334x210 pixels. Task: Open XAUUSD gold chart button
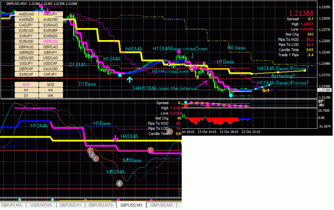point(51,69)
